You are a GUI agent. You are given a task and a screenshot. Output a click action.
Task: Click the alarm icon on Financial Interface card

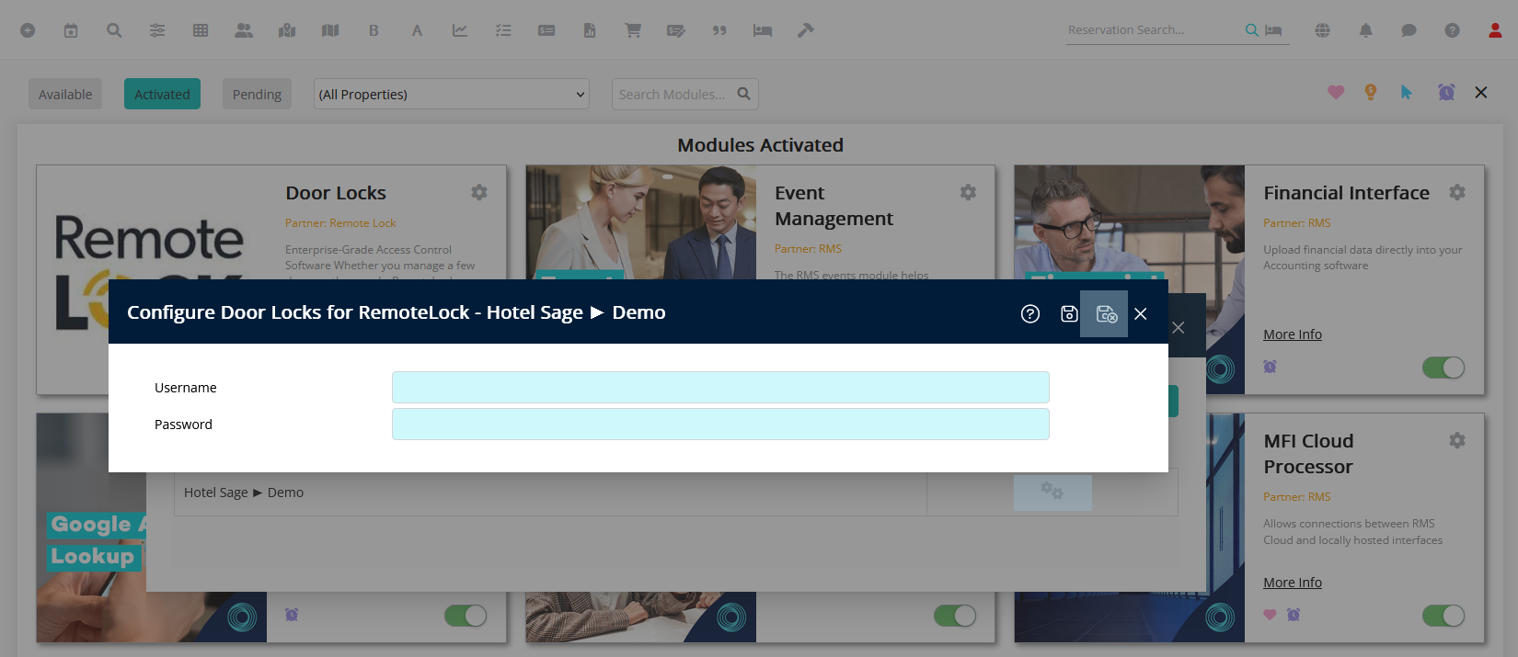click(1270, 367)
